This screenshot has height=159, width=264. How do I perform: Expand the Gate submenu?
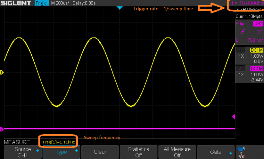point(216,152)
